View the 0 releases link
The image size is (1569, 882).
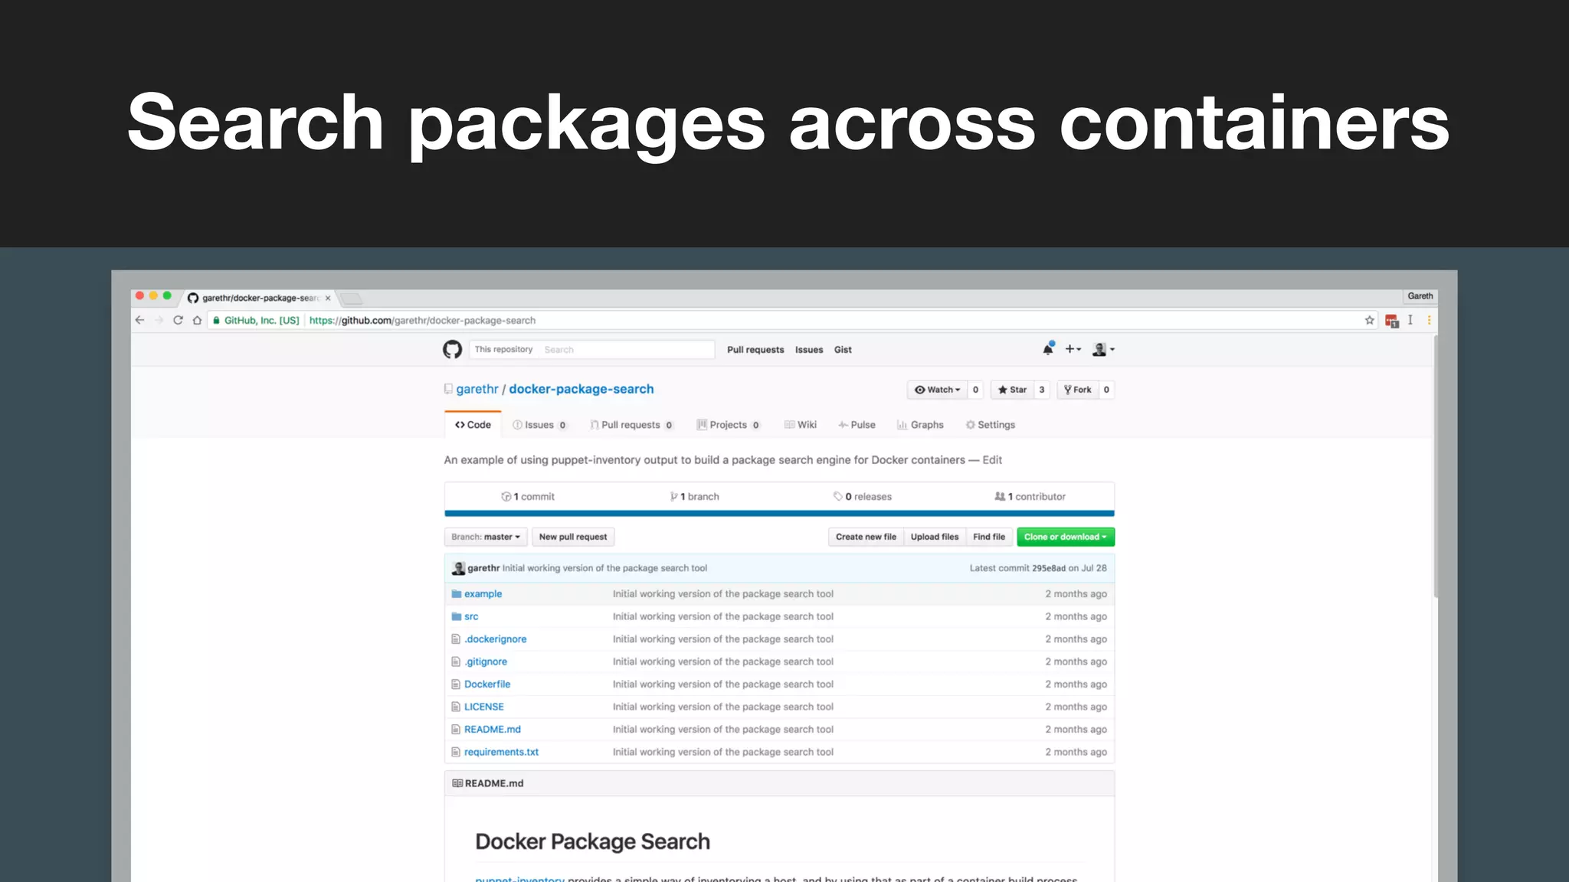[x=863, y=497]
